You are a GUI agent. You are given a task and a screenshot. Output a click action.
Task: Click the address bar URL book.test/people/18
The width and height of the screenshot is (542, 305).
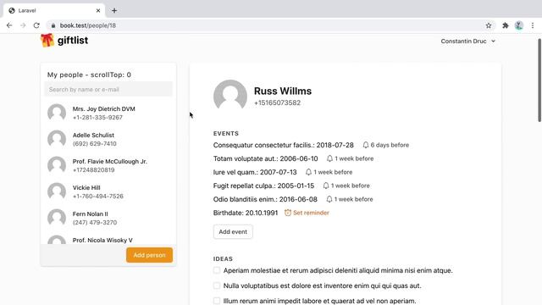click(x=88, y=25)
